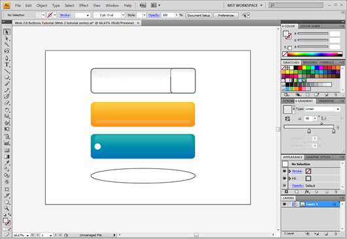Select the Pencil tool

coord(7,90)
